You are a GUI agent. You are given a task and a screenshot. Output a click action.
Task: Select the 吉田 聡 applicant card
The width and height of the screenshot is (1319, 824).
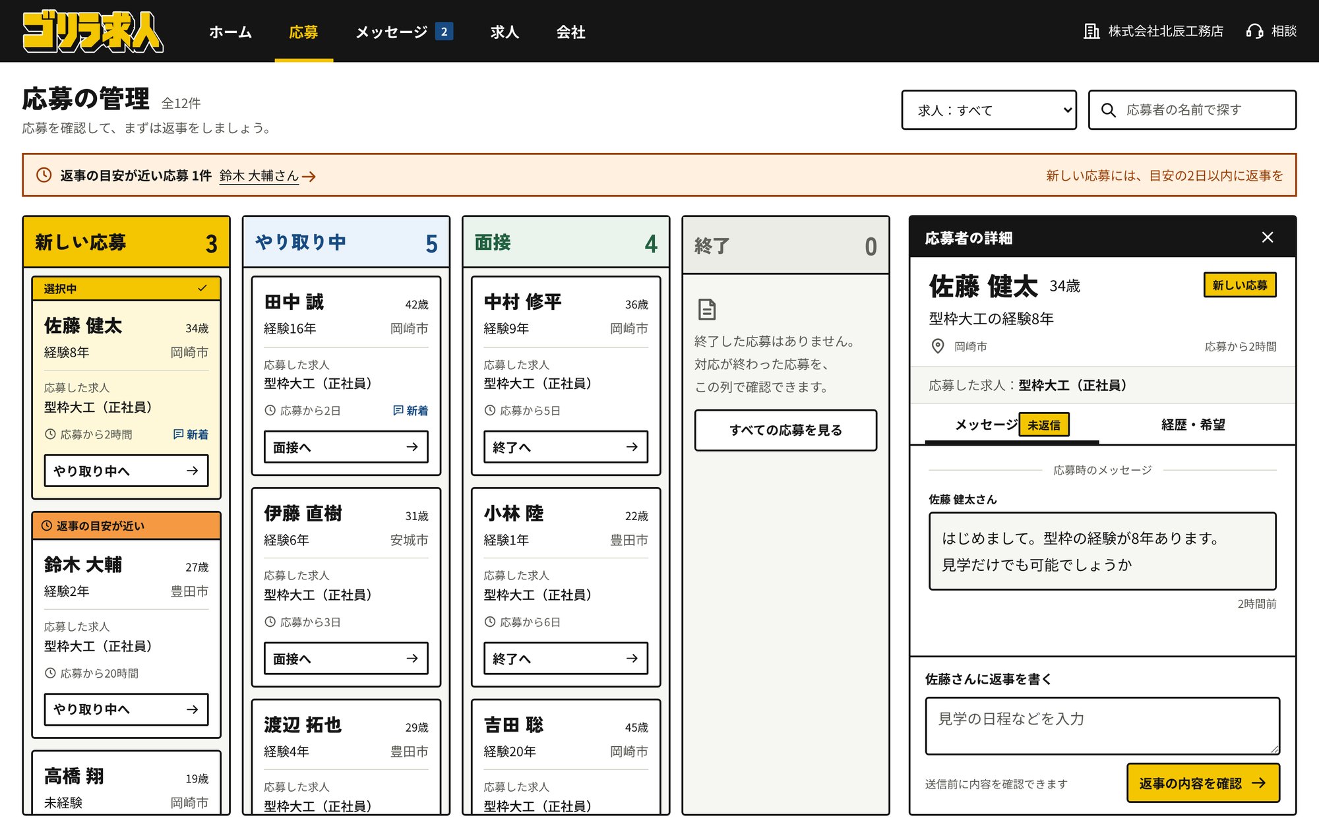566,758
